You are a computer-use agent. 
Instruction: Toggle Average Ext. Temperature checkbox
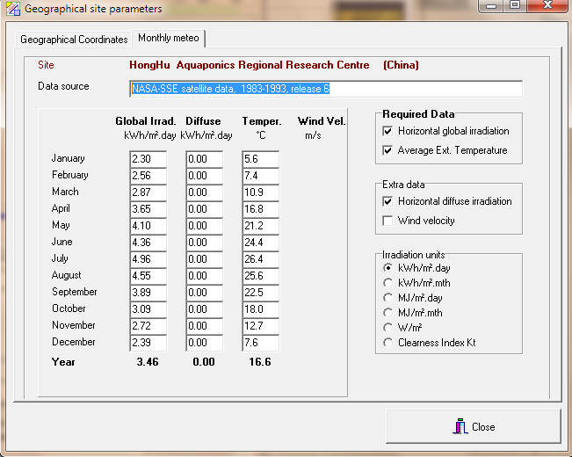[387, 150]
